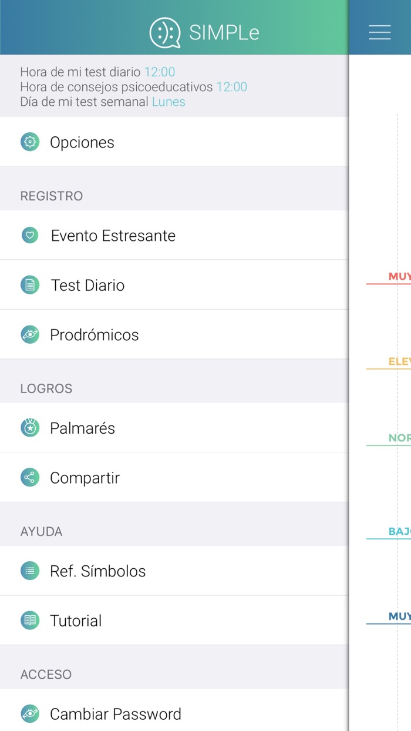This screenshot has height=731, width=411.
Task: Tap the SIMPLe smiley logo icon
Action: click(164, 33)
